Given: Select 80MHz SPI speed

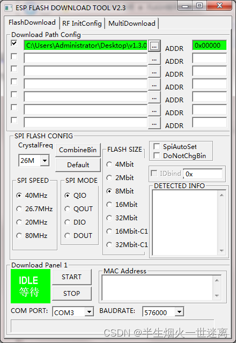Looking at the screenshot, I should tap(19, 236).
